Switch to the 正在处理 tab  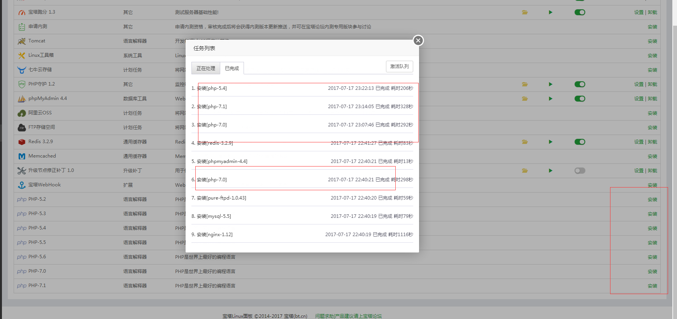coord(206,68)
